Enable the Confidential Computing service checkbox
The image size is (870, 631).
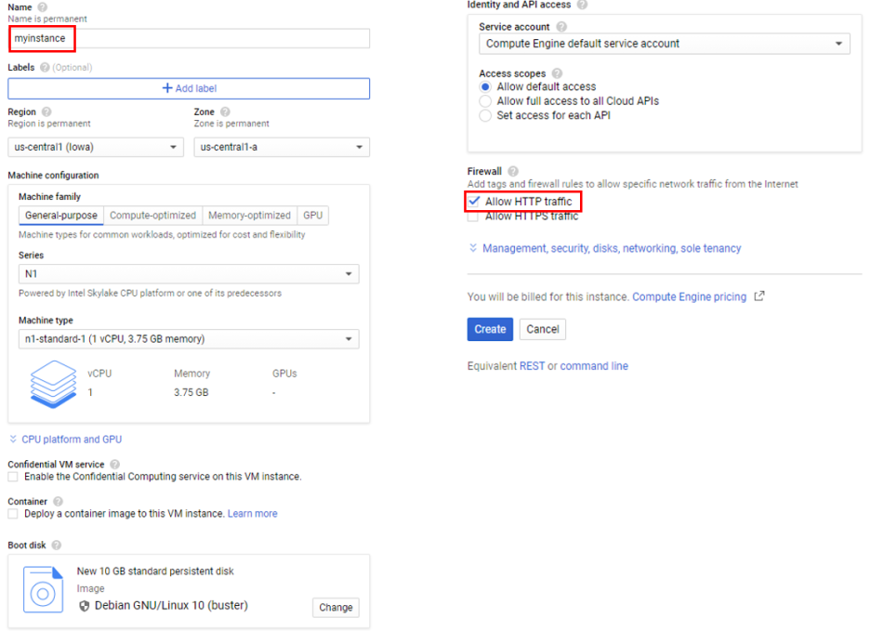click(x=13, y=477)
